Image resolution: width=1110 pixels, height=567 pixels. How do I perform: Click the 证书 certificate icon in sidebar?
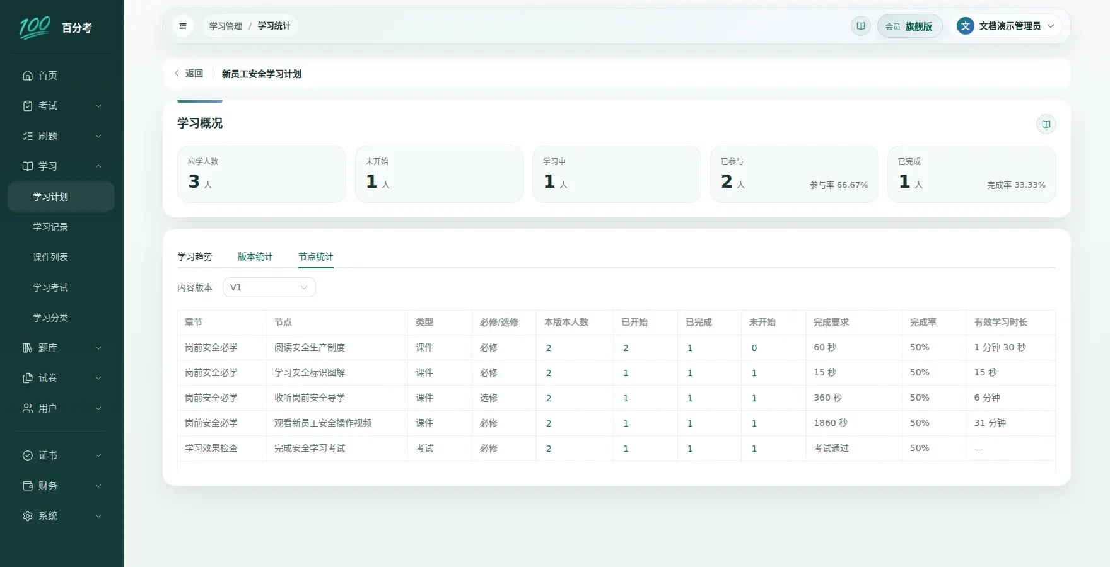click(x=28, y=455)
